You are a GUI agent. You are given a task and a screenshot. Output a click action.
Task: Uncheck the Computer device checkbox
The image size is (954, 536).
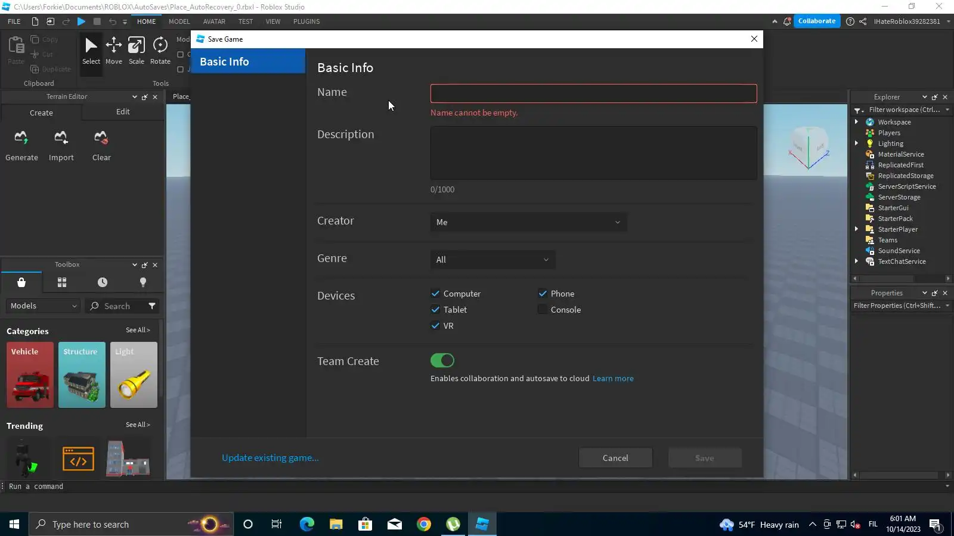(435, 294)
